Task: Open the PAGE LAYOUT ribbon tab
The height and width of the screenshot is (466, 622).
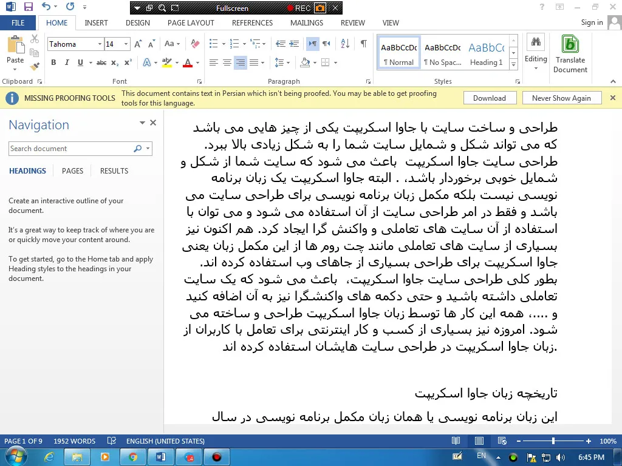Action: pyautogui.click(x=191, y=22)
